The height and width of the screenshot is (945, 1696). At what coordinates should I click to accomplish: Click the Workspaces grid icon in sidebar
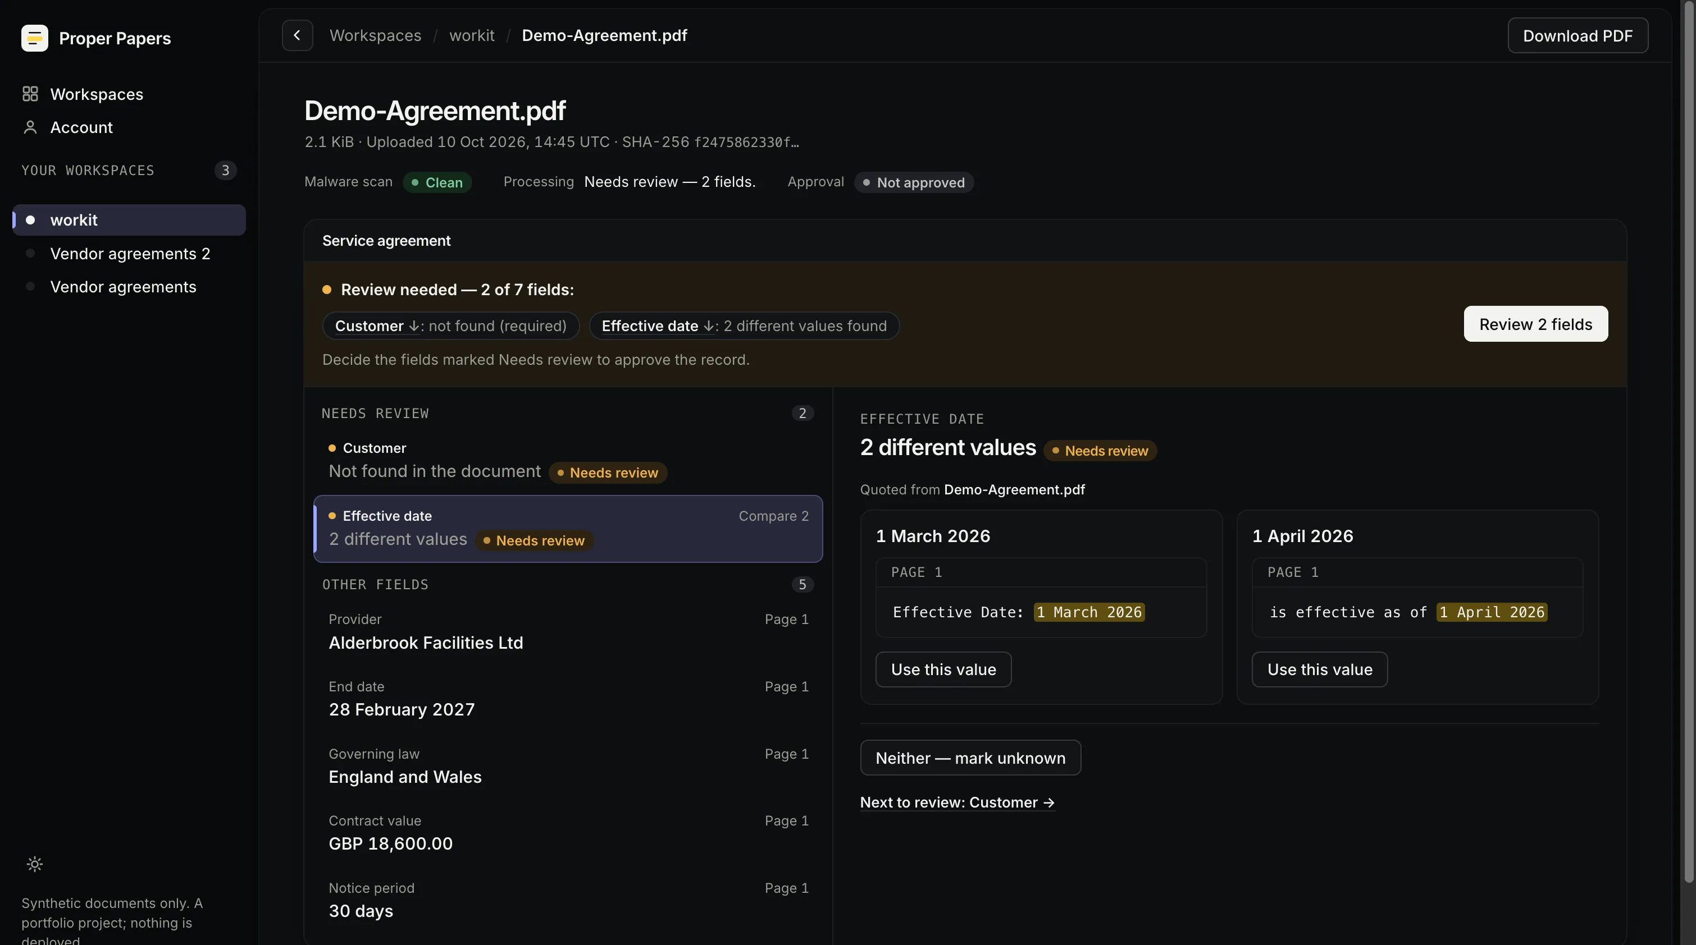(30, 94)
